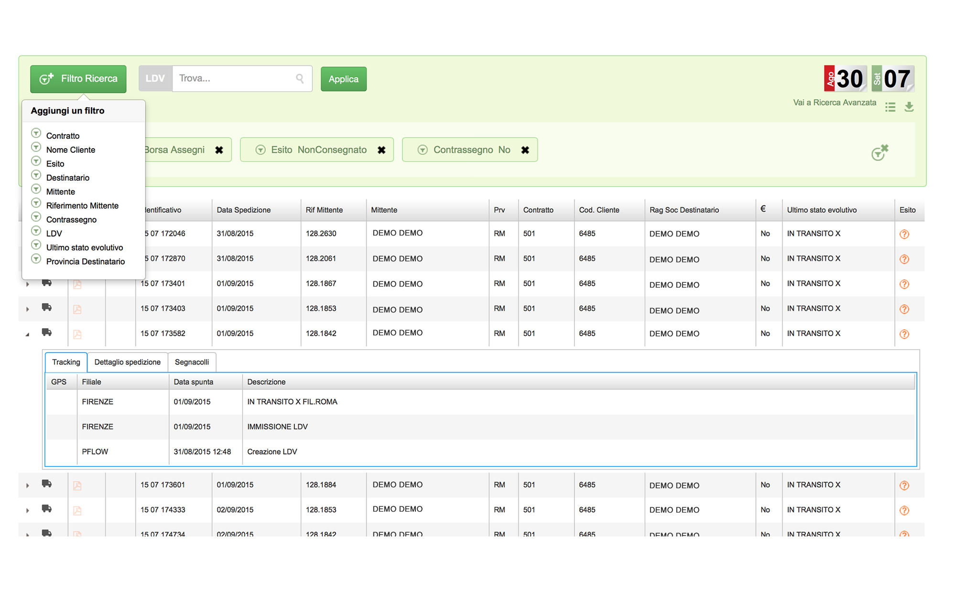Remove the Contrassegno No filter

coord(525,150)
